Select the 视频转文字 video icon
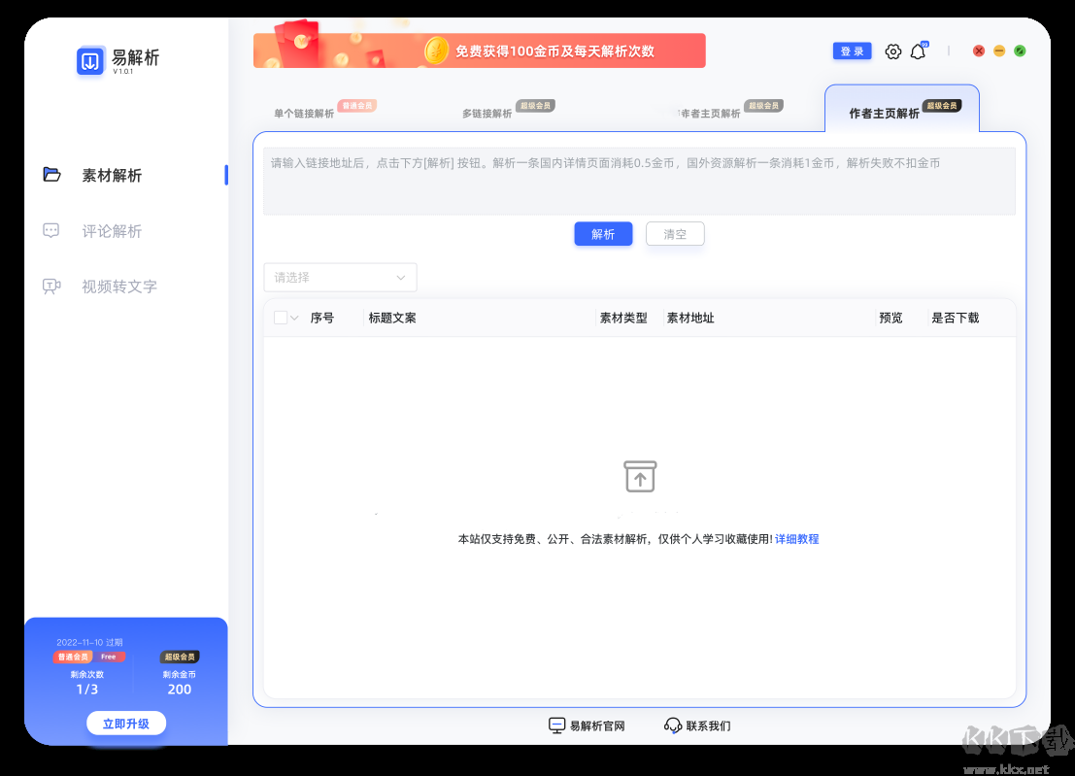The width and height of the screenshot is (1075, 776). (x=51, y=286)
